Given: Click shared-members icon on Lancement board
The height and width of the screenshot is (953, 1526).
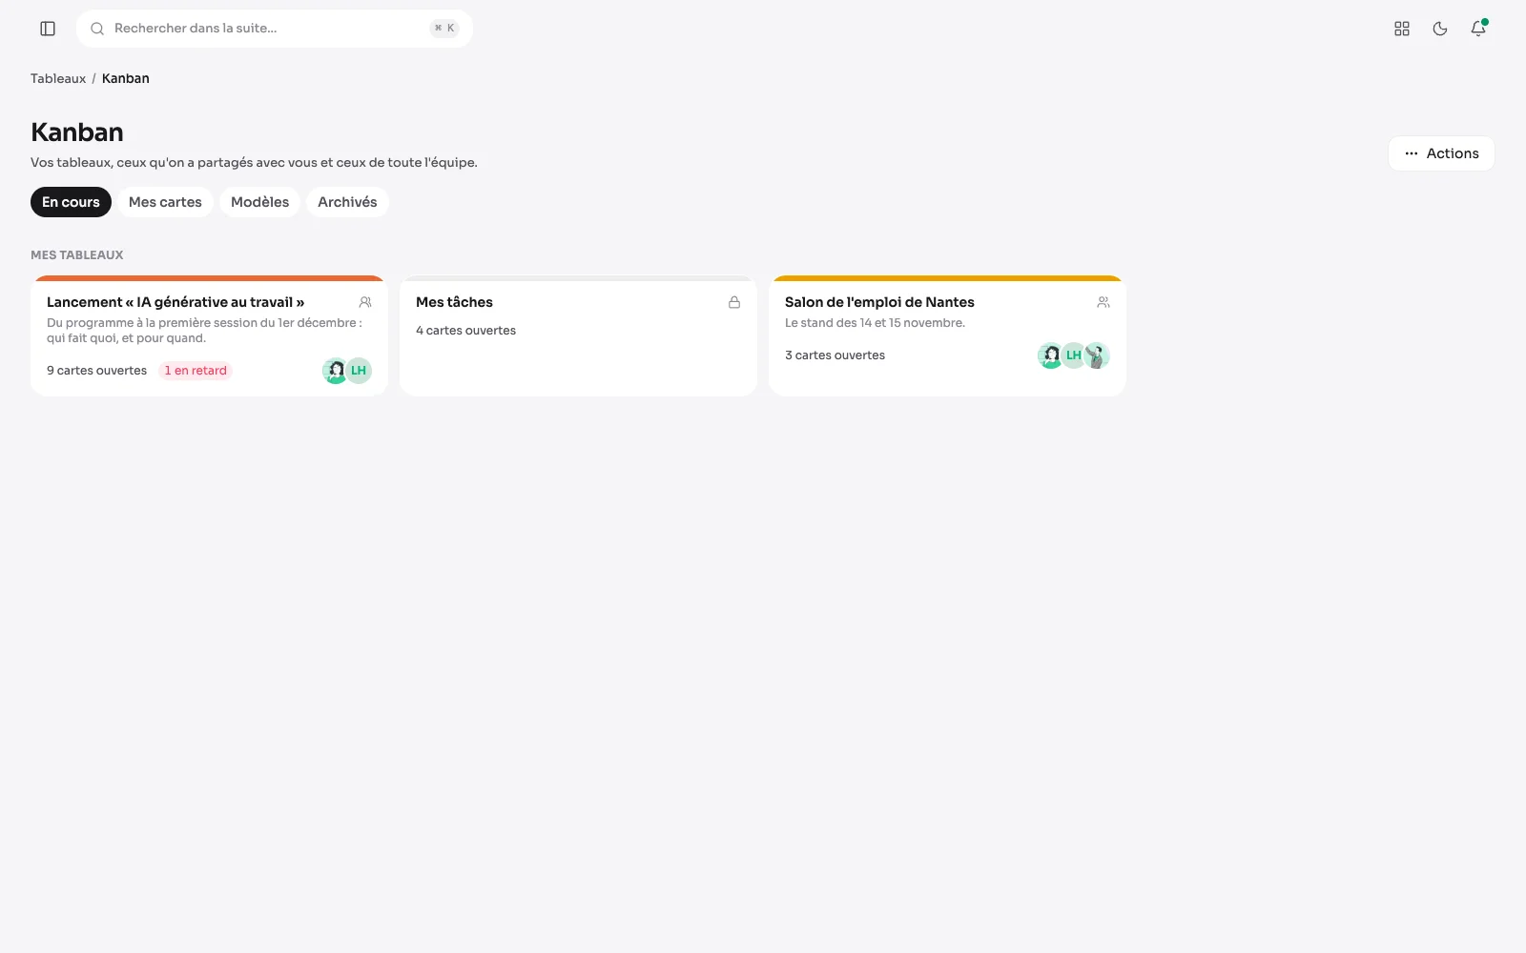Looking at the screenshot, I should (365, 302).
